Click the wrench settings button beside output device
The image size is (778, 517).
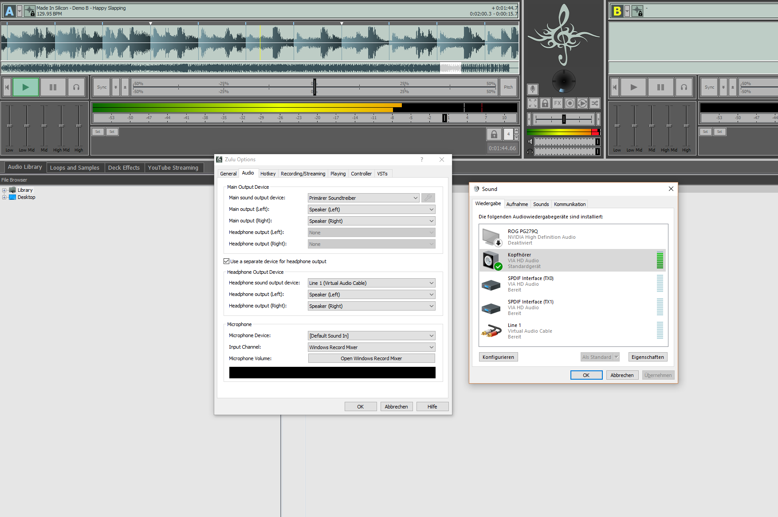click(x=428, y=198)
